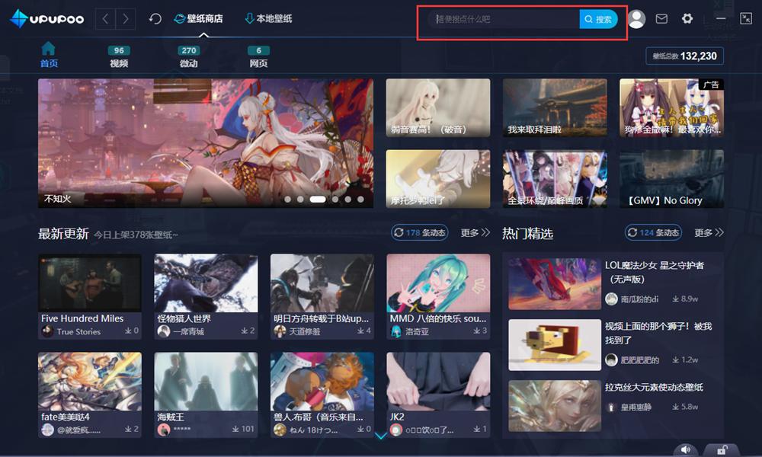This screenshot has width=762, height=457.
Task: Select the last carousel dot indicator
Action: pos(360,199)
